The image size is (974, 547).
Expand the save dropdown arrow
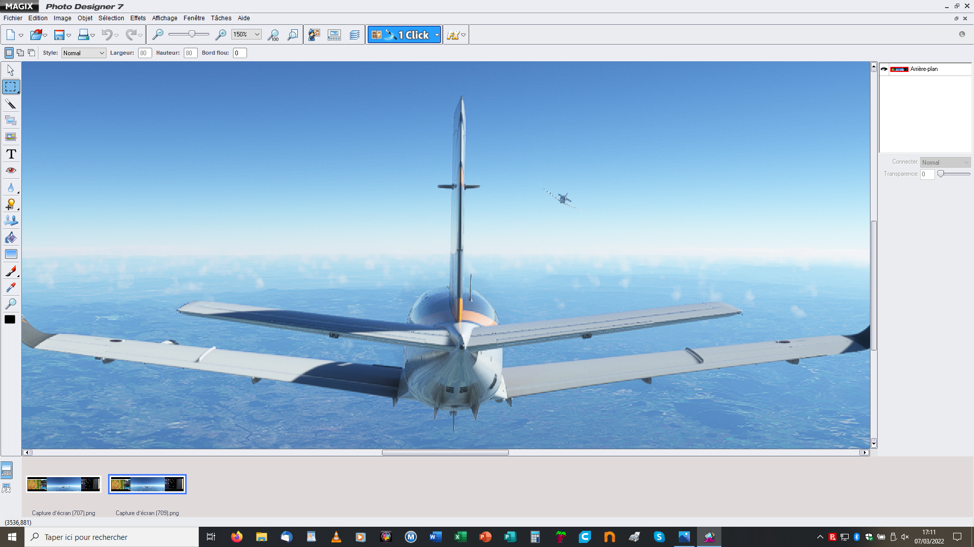coord(68,35)
